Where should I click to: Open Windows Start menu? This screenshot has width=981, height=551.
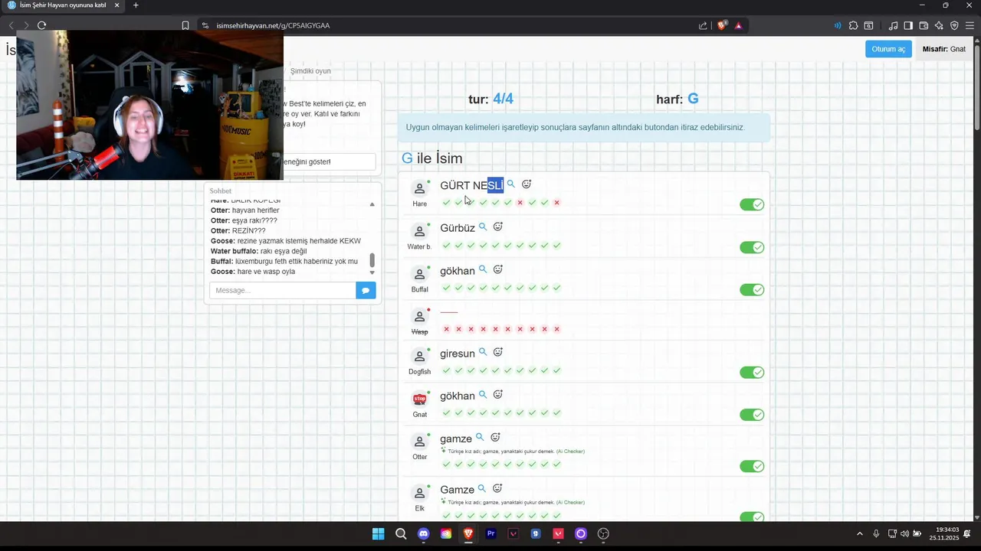(378, 534)
